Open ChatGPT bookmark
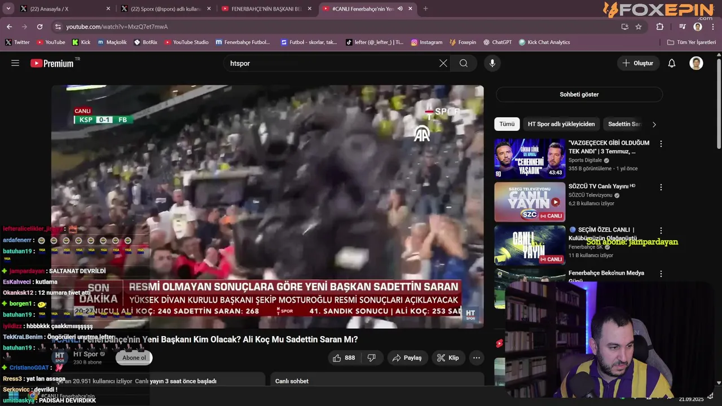 click(x=497, y=42)
